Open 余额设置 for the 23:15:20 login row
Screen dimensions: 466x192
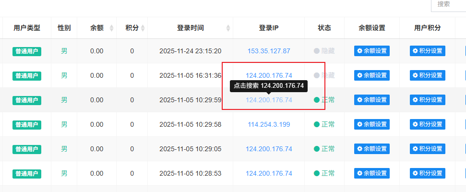click(x=372, y=51)
